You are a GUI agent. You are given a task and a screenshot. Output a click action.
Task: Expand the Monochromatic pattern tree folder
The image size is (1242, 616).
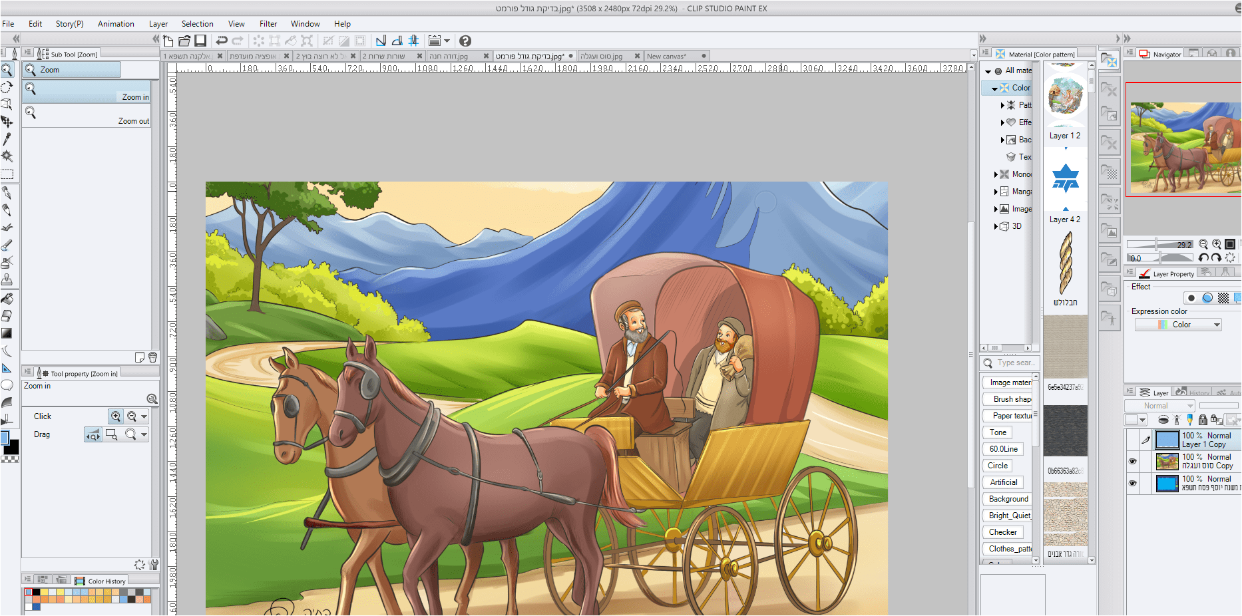[x=996, y=174]
